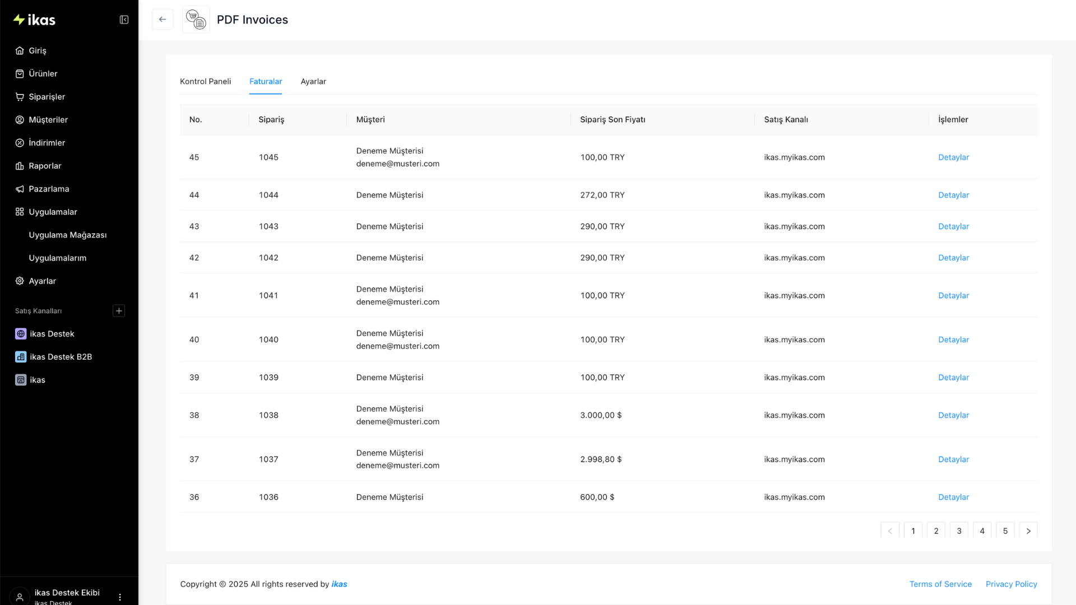Image resolution: width=1076 pixels, height=605 pixels.
Task: Open İndirimler discount icon
Action: (20, 142)
